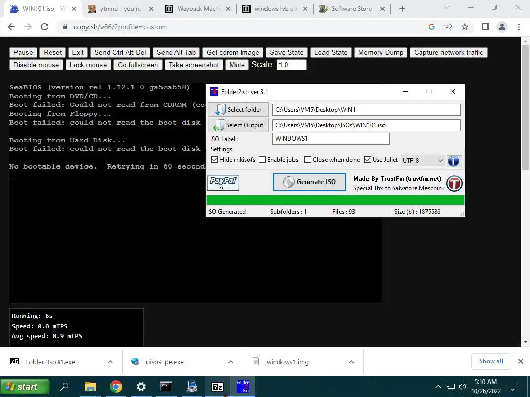Click the green ISO progress bar
This screenshot has height=397, width=530.
click(x=335, y=200)
